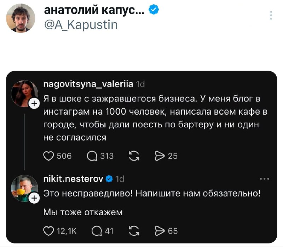
Task: Open the tweet's three-dot options menu
Action: pyautogui.click(x=271, y=16)
